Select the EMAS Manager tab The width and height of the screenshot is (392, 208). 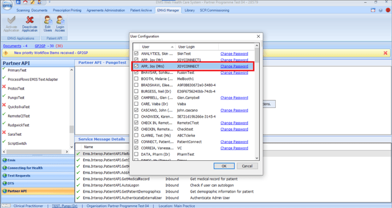coord(168,10)
